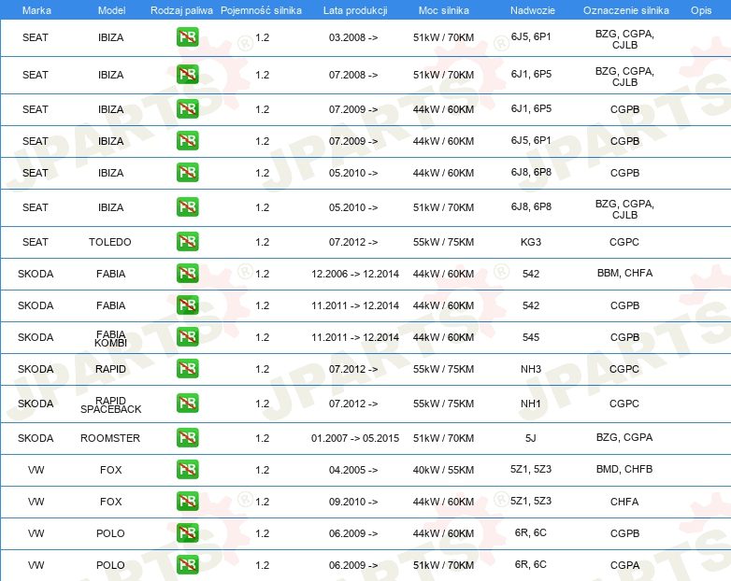731x581 pixels.
Task: Click date 04.2005 -> cell
Action: pyautogui.click(x=353, y=470)
